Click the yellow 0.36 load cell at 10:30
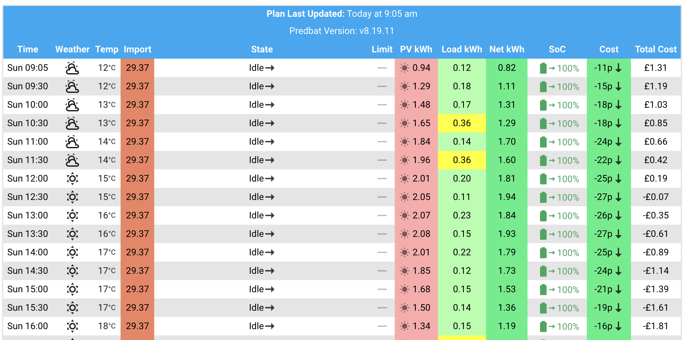 (x=462, y=123)
